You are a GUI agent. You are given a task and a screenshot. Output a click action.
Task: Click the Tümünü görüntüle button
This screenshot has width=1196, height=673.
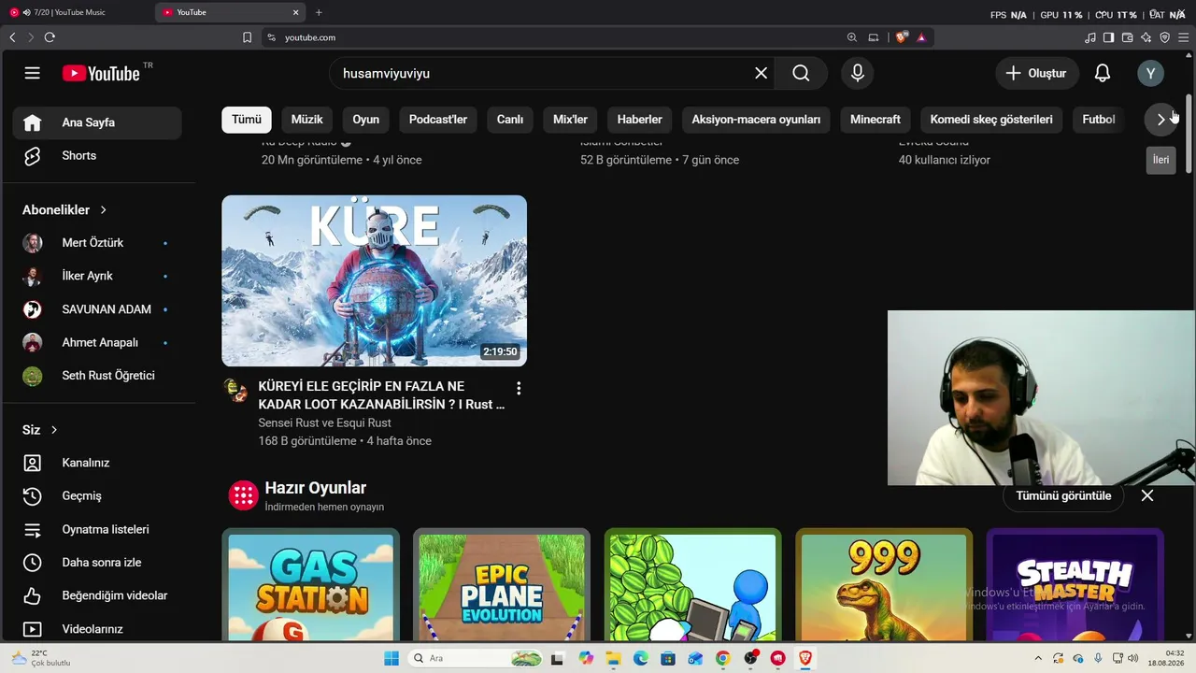1063,495
